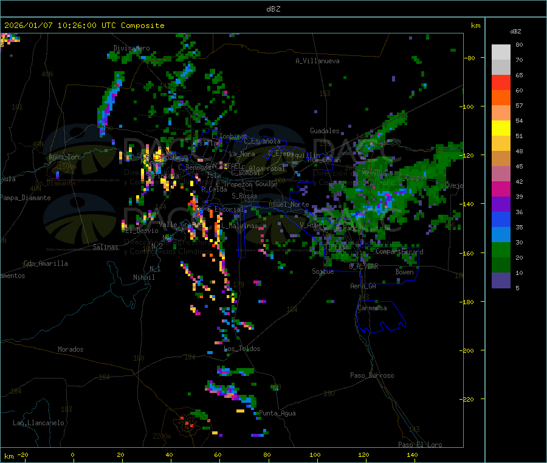Click the Los_Toldos map label
This screenshot has height=463, width=547.
pyautogui.click(x=242, y=349)
